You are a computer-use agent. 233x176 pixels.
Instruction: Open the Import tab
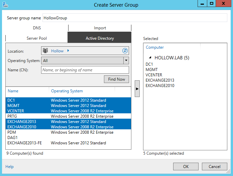[100, 28]
